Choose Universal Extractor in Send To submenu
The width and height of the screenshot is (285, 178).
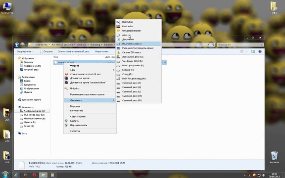coord(139,31)
